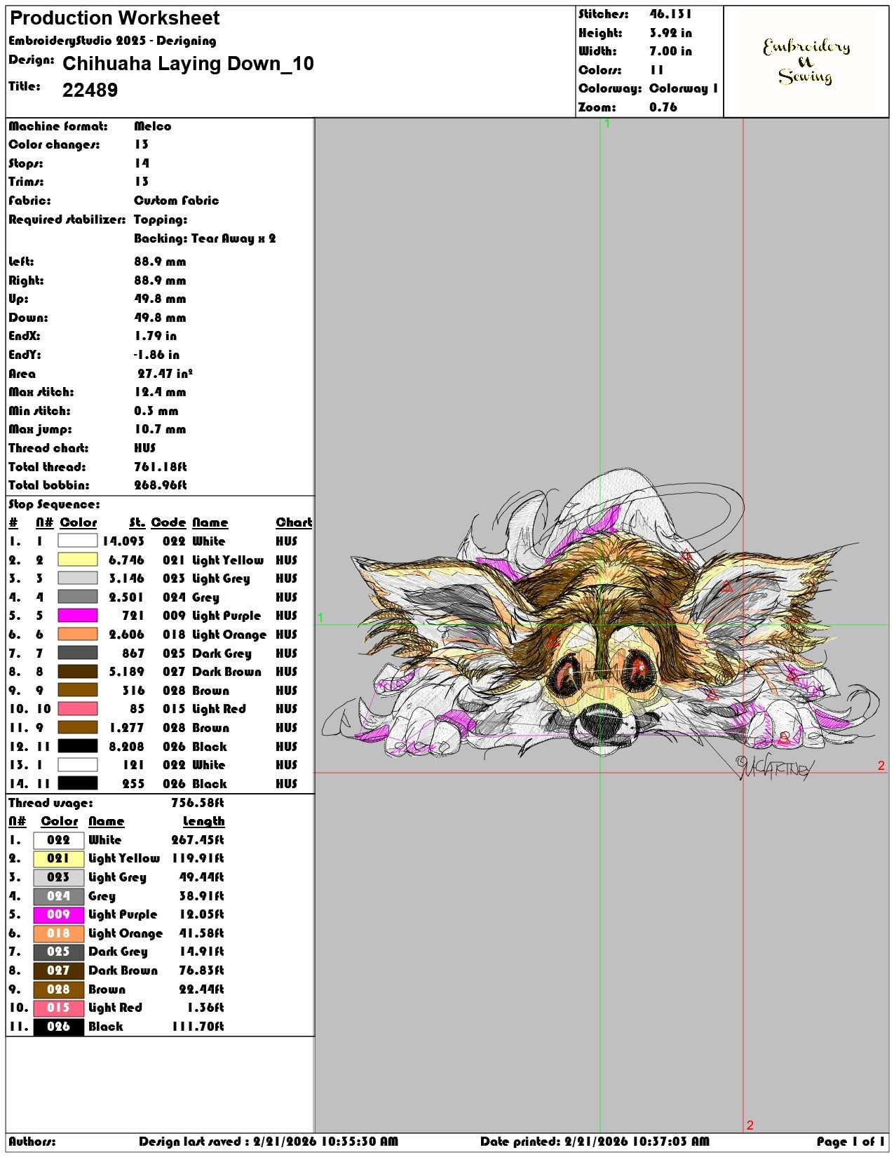
Task: Click the total thread value 761.18ft
Action: (160, 467)
